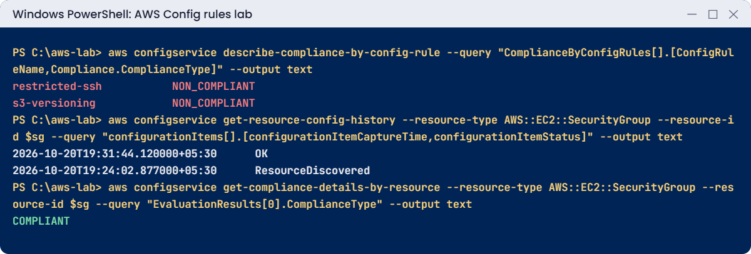
Task: Maximize the PowerShell window
Action: (712, 14)
